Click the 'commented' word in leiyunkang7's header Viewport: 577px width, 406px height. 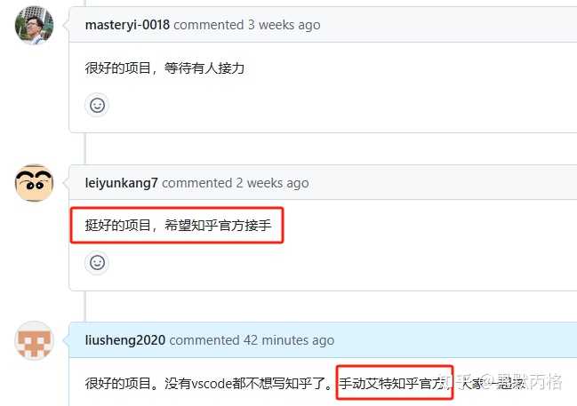click(196, 183)
